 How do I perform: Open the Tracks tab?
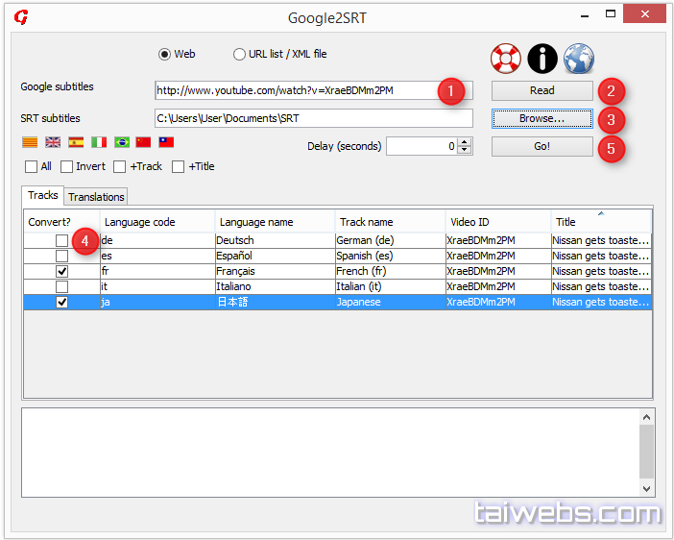pos(43,195)
